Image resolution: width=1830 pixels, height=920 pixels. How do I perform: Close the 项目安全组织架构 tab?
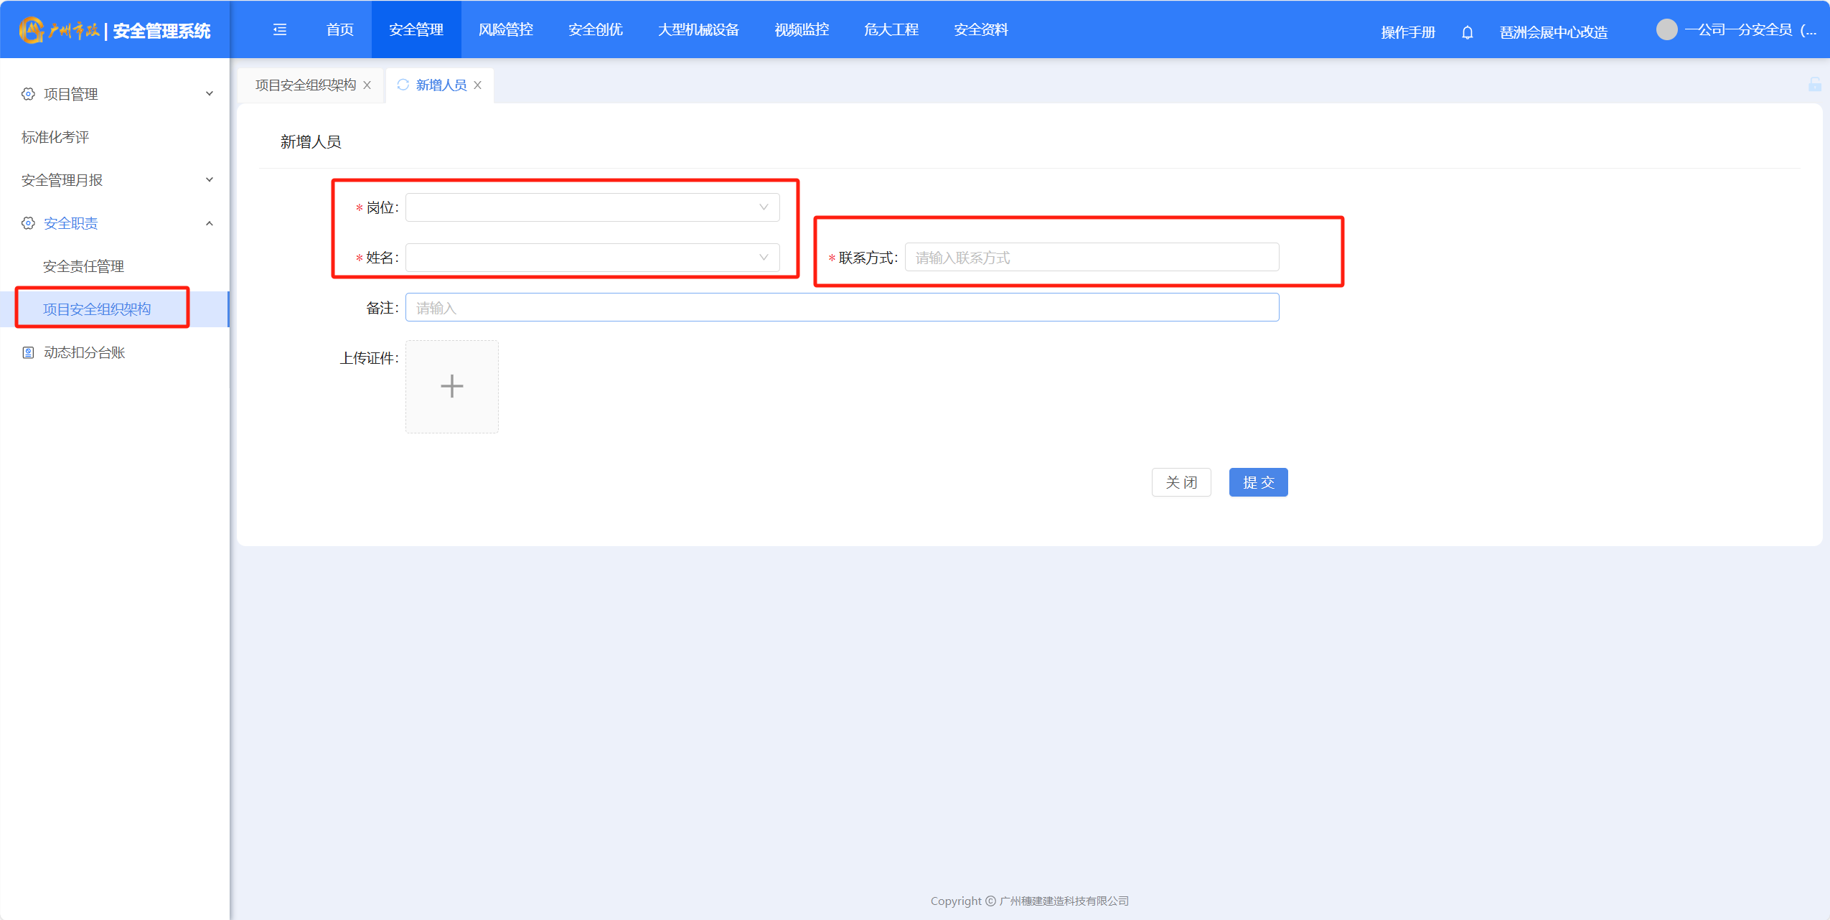coord(367,85)
